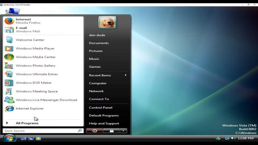Click the search magnifier icon
Viewport: 258px width, 145px height.
pyautogui.click(x=80, y=130)
